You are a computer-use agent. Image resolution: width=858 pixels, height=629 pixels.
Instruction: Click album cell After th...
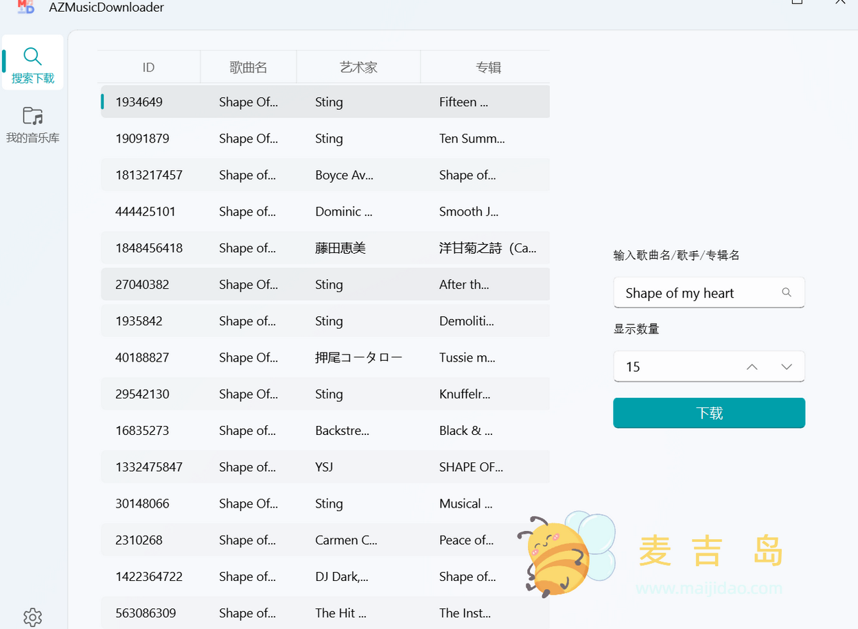pos(464,284)
